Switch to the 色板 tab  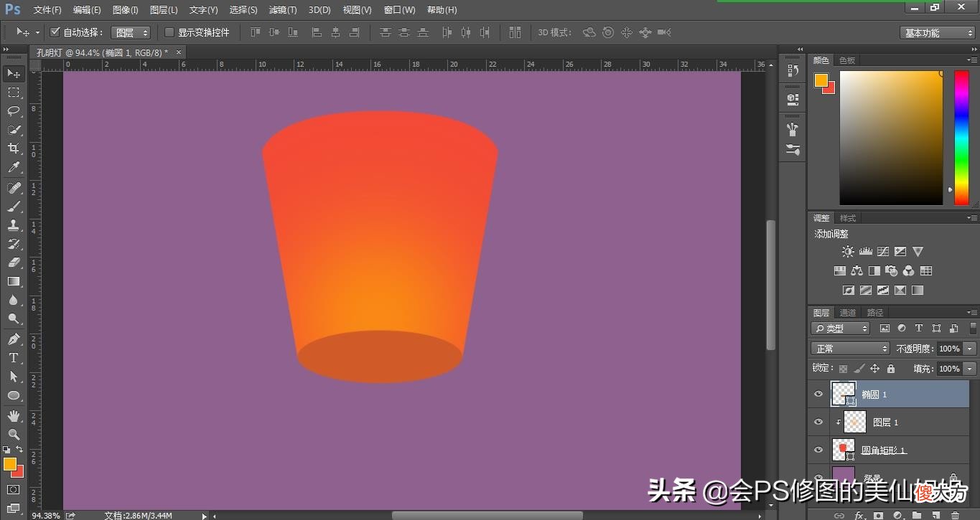pyautogui.click(x=847, y=60)
